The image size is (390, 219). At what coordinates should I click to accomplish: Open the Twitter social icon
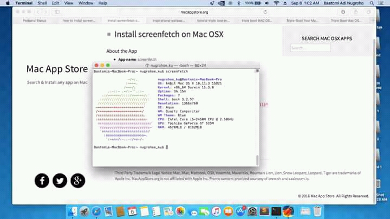tap(60, 181)
